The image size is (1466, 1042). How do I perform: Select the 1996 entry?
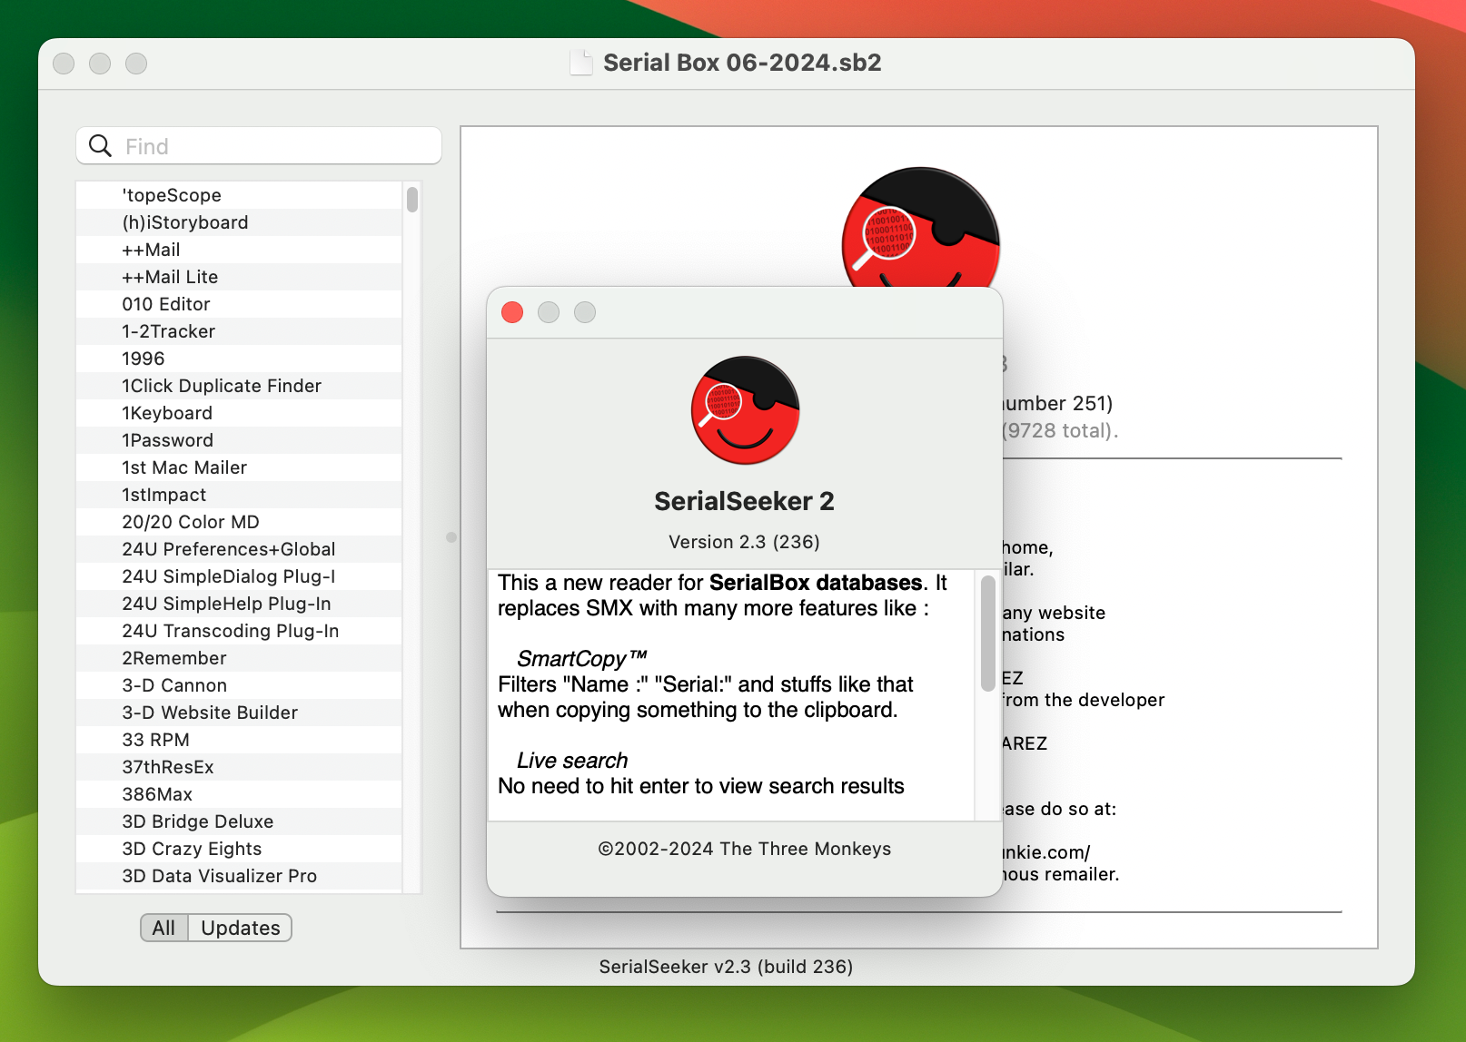coord(239,359)
